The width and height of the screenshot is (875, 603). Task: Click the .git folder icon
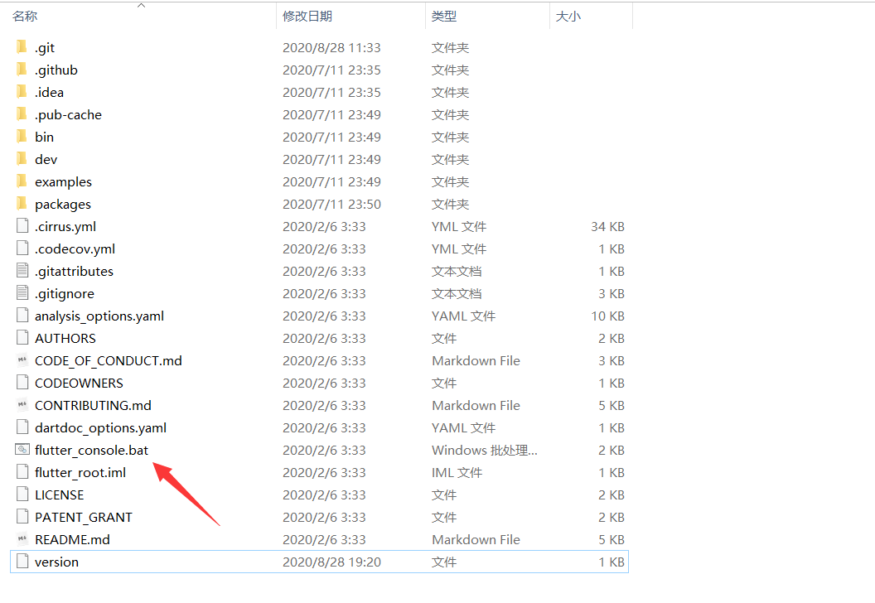pos(22,47)
